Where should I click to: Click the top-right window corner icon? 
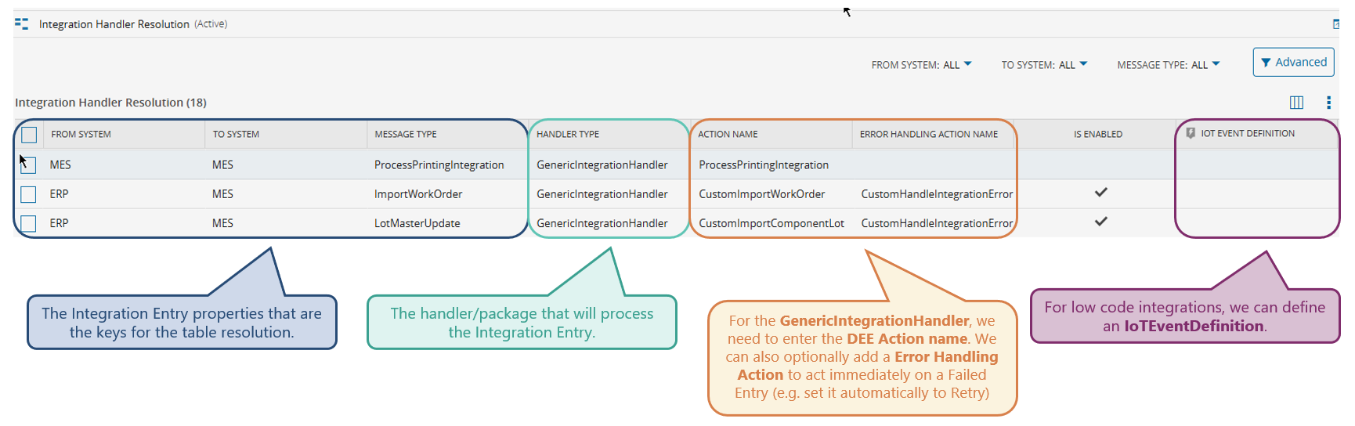tap(1336, 24)
